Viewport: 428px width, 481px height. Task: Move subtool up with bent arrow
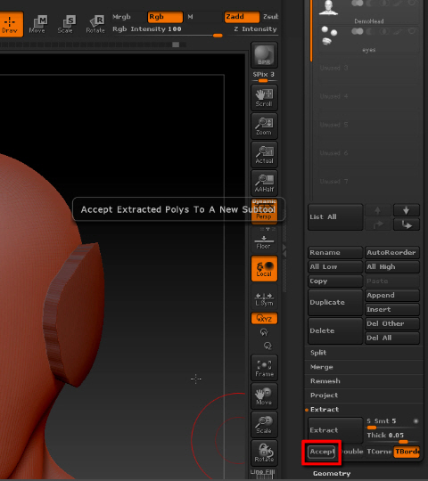[x=378, y=224]
